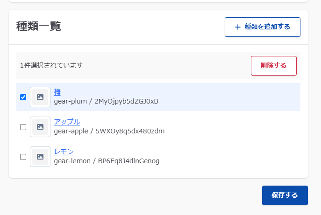Click the plus icon in the add-type button
The width and height of the screenshot is (321, 215).
tap(237, 27)
